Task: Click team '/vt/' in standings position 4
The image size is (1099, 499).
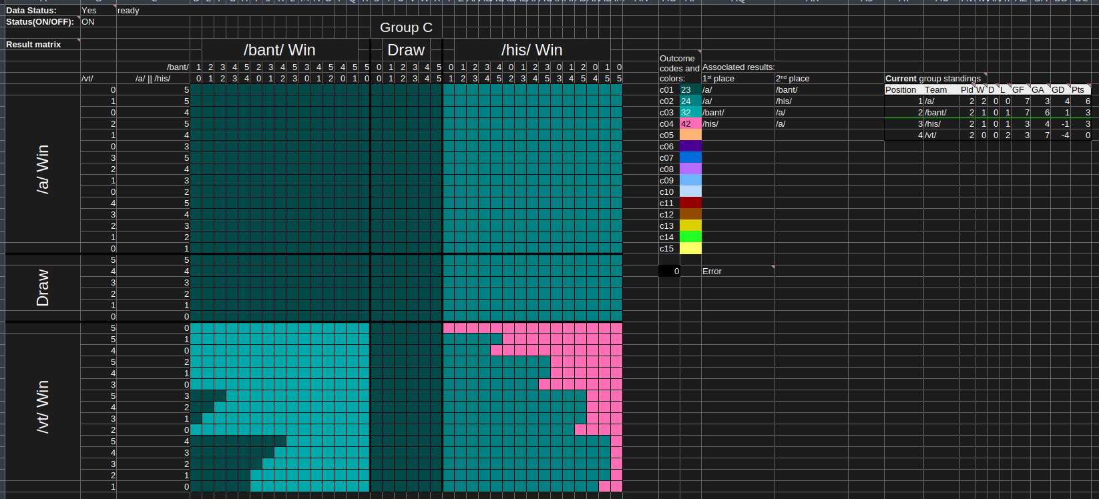Action: 942,135
